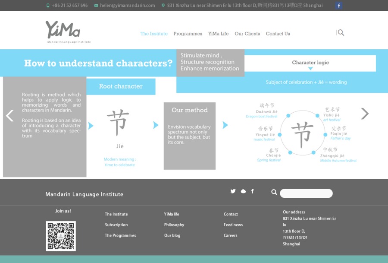Click helen@yimamandarin.com email link
The width and height of the screenshot is (388, 263).
point(128,6)
